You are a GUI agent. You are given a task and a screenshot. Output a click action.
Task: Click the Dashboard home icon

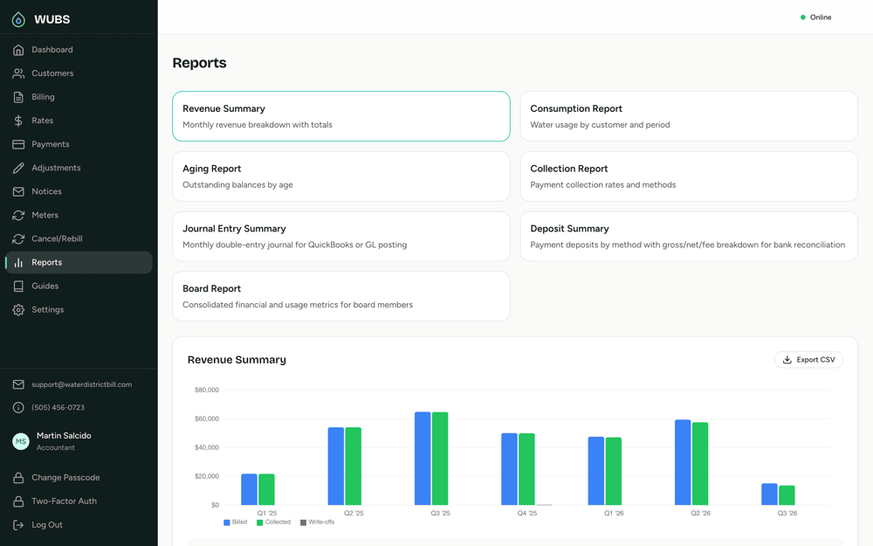18,50
